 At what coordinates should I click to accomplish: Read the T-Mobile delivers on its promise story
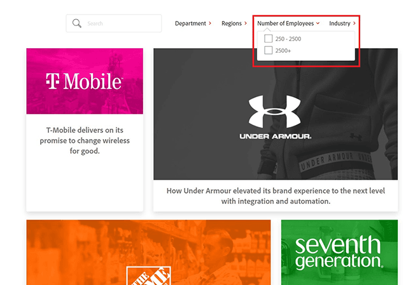tap(85, 140)
